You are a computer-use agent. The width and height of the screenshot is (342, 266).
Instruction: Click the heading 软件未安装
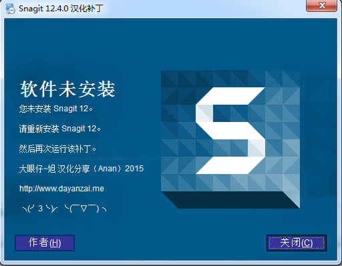tap(67, 89)
